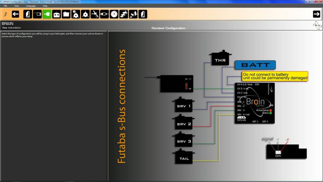Viewport: 323px width, 182px height.
Task: Open the View menu
Action: (x=17, y=6)
